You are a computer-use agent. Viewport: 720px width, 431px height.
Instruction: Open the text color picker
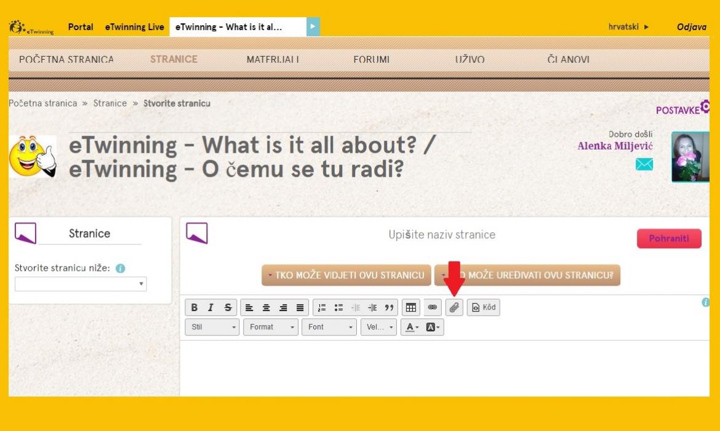(410, 327)
